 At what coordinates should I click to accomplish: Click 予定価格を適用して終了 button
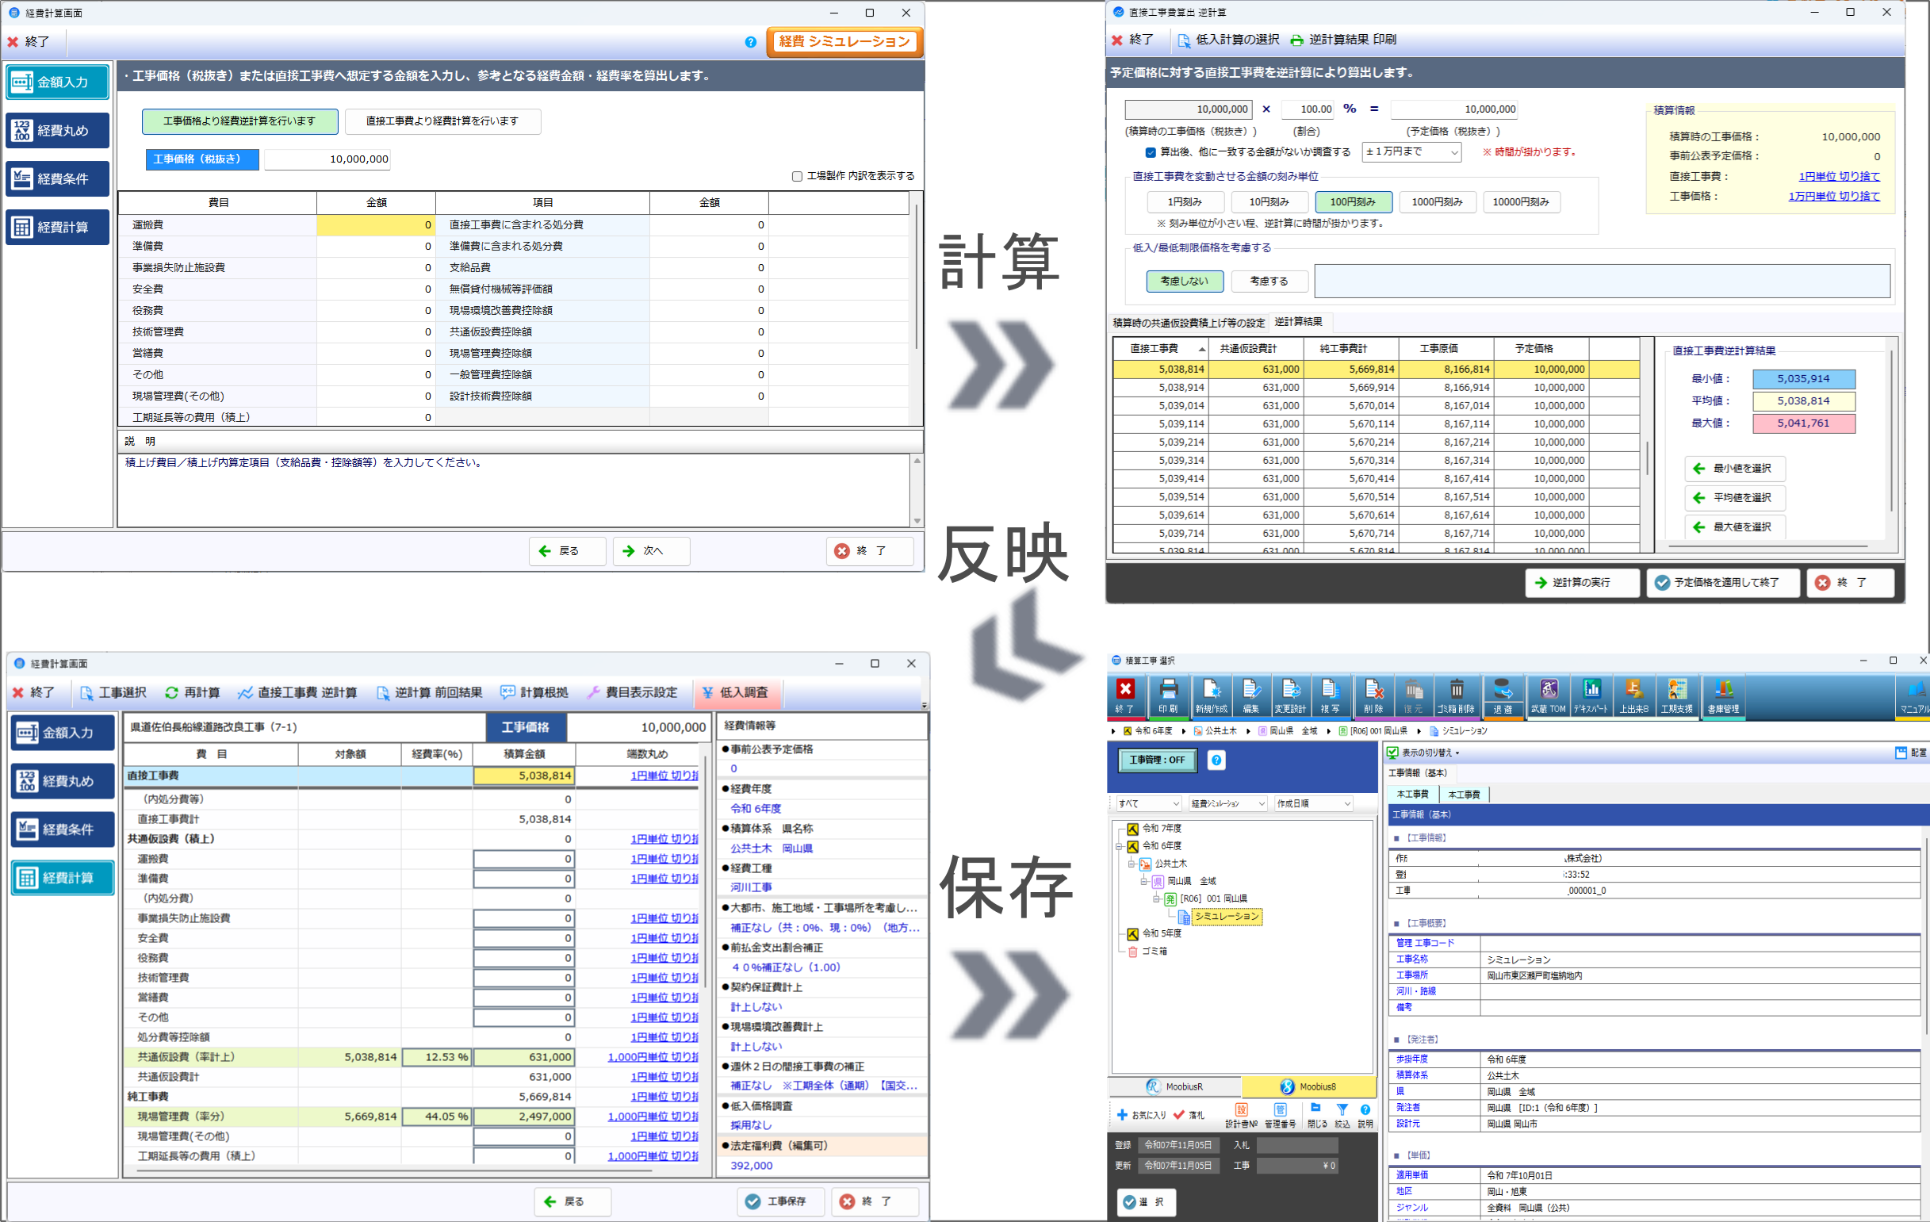pos(1722,583)
